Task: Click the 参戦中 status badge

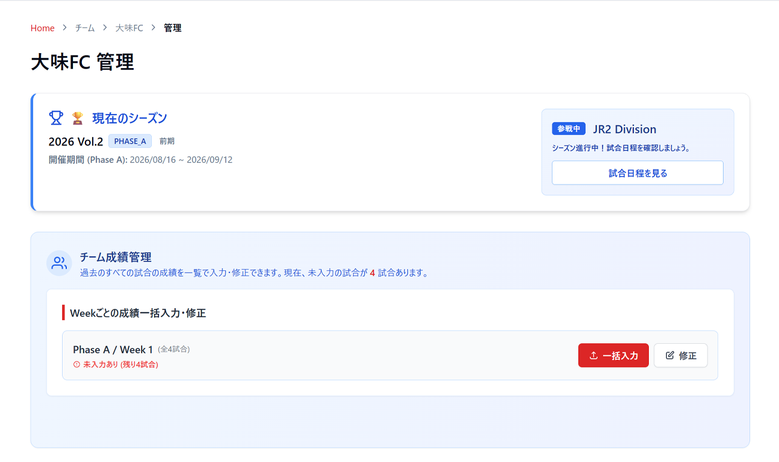Action: pyautogui.click(x=569, y=129)
